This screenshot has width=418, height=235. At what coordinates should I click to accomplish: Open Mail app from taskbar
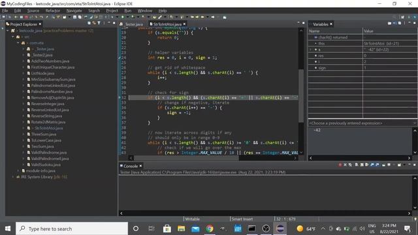point(195,228)
